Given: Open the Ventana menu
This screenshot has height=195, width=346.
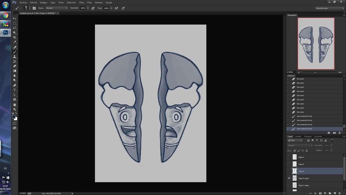Looking at the screenshot, I should [99, 2].
